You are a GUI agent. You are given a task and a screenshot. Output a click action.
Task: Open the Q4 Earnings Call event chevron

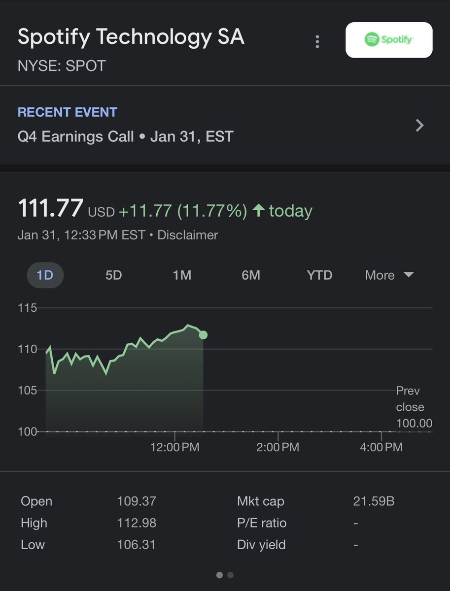(419, 125)
